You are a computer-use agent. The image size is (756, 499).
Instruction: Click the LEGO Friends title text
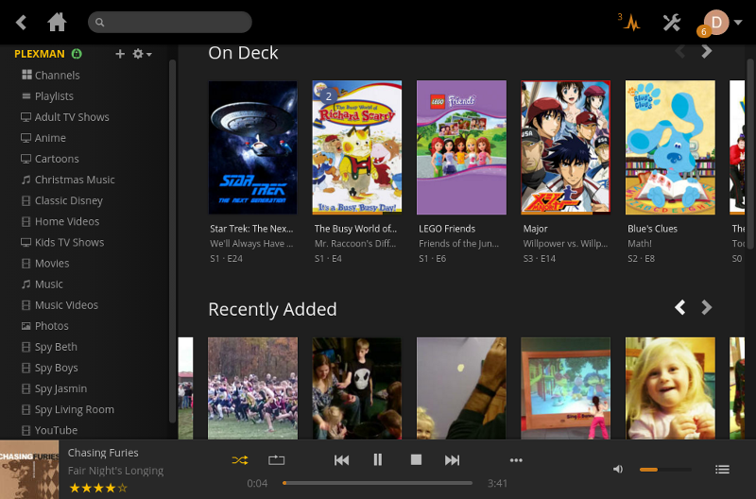(447, 229)
